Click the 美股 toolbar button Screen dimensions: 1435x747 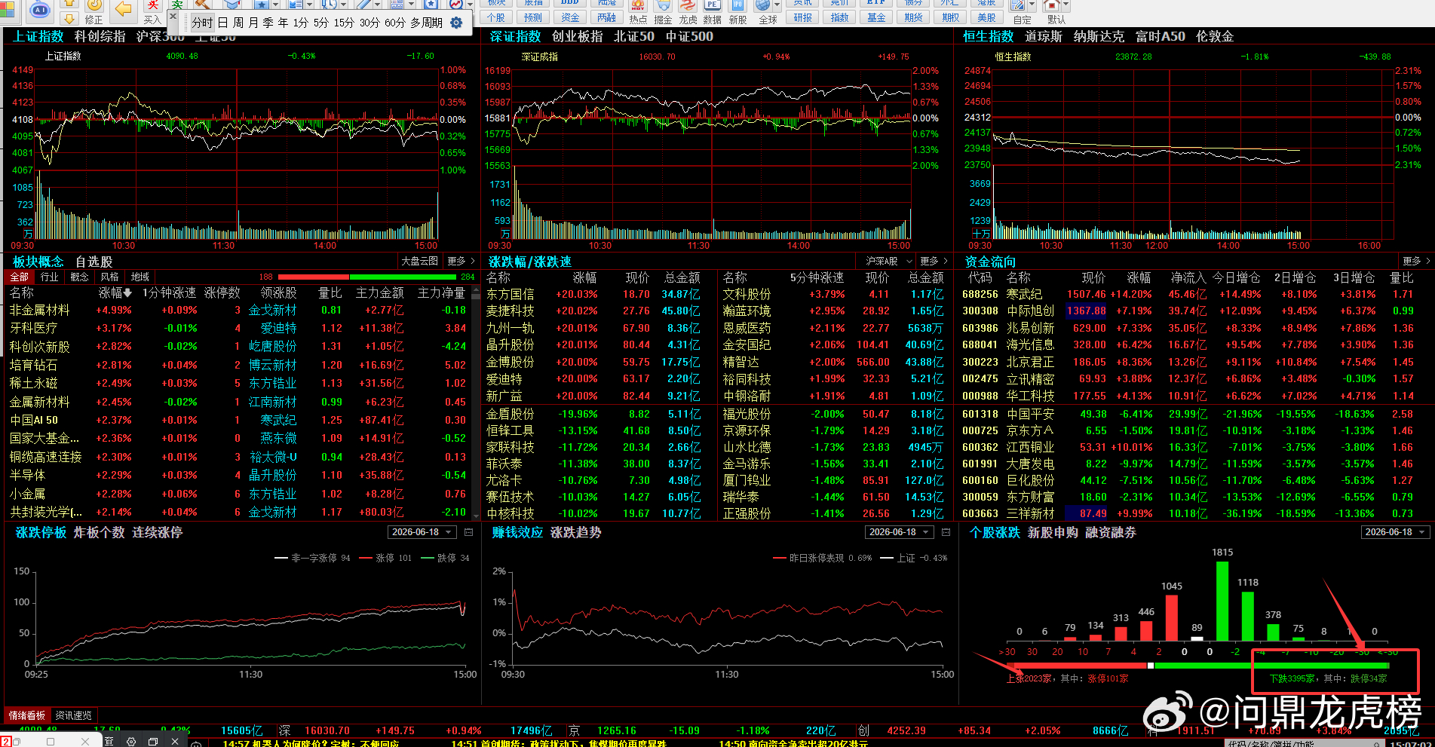pos(986,17)
